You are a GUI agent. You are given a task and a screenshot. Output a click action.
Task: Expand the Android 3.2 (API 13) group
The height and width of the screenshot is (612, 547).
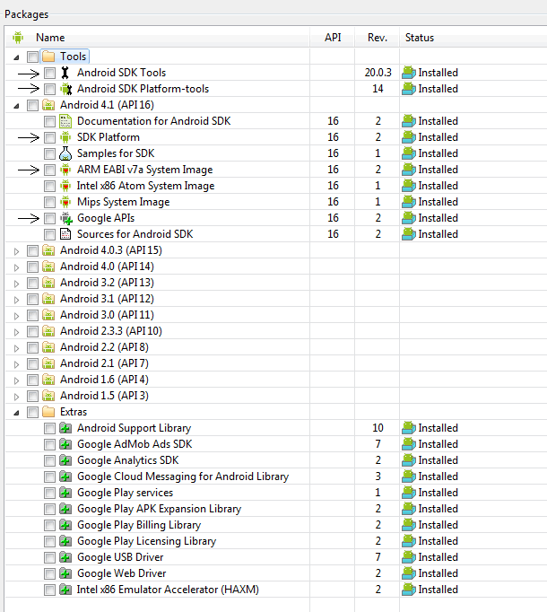pyautogui.click(x=16, y=284)
